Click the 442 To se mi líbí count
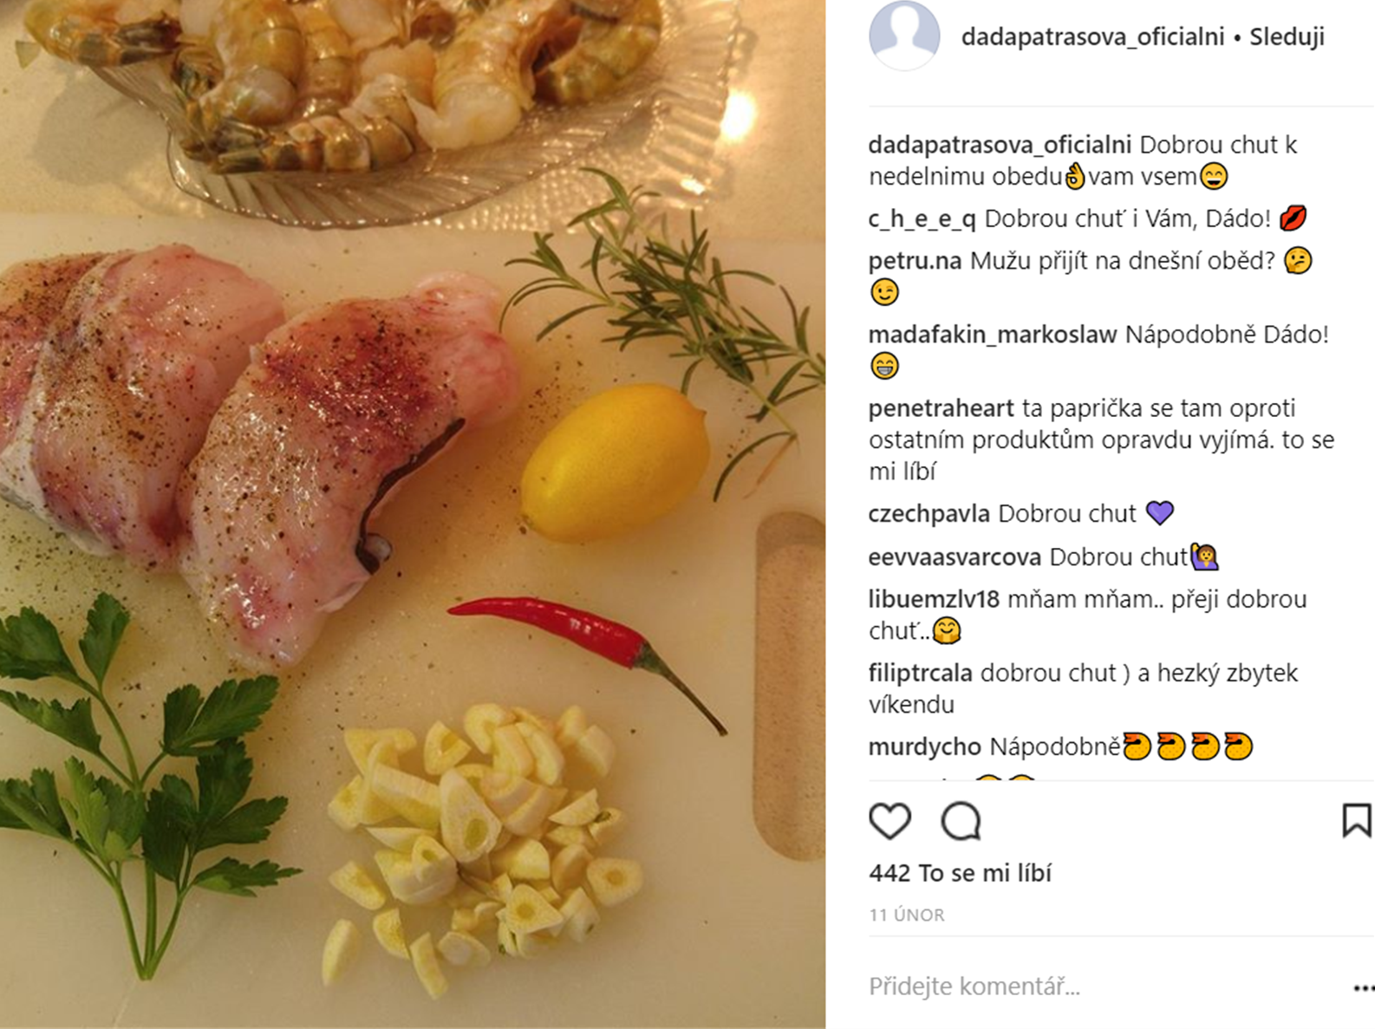 click(960, 873)
